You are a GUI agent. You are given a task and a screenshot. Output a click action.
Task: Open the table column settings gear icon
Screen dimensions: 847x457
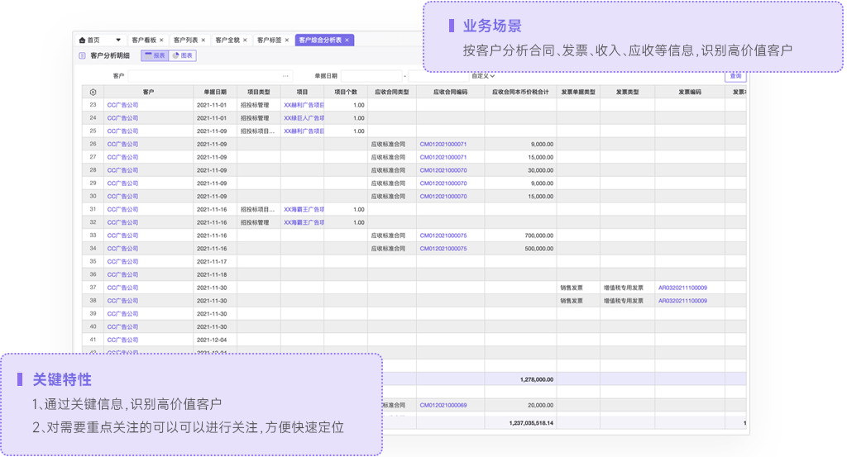point(93,92)
